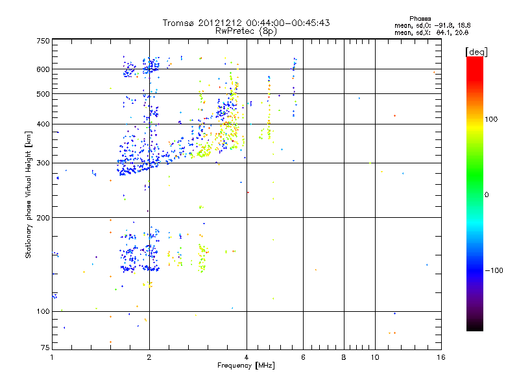Click the 0 label beside the colorbar
This screenshot has width=519, height=389.
[487, 195]
